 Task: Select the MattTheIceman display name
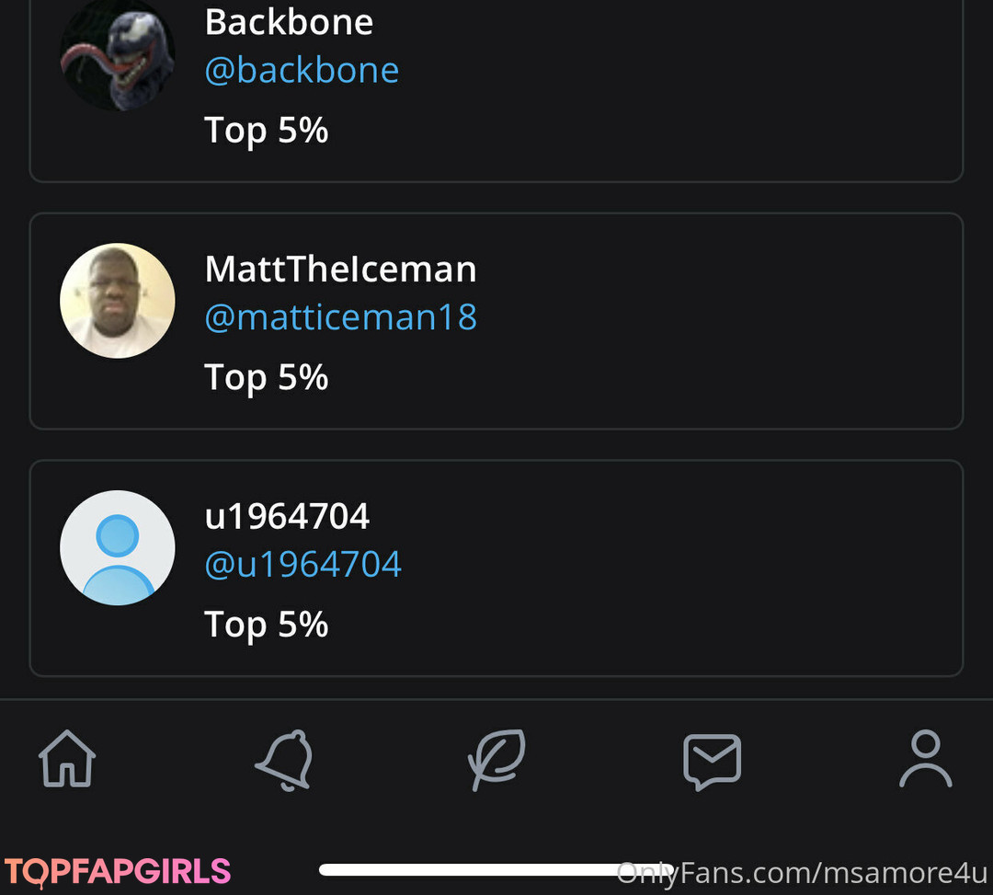pos(341,269)
